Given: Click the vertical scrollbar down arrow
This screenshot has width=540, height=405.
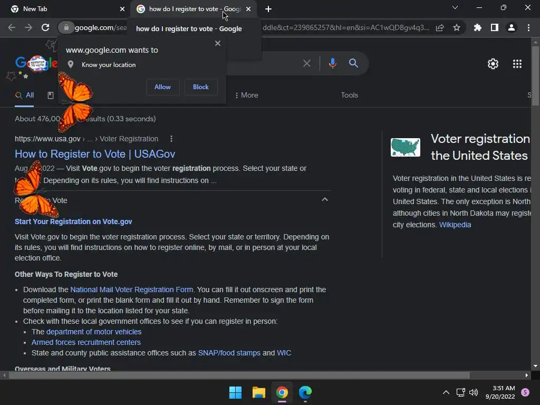Looking at the screenshot, I should pos(535,366).
